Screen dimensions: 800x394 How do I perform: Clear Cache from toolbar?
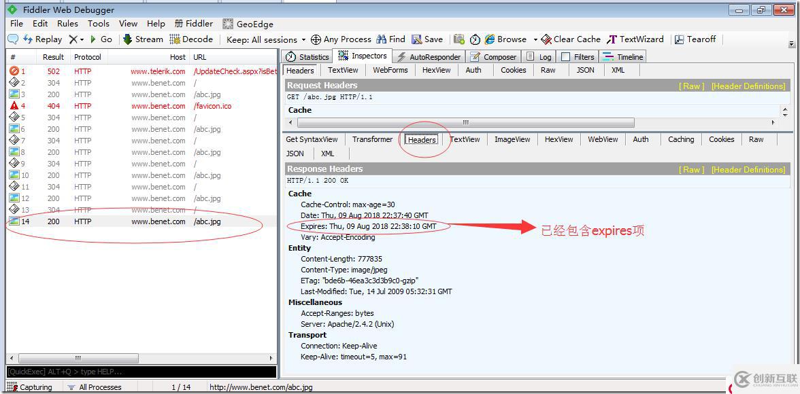point(571,39)
